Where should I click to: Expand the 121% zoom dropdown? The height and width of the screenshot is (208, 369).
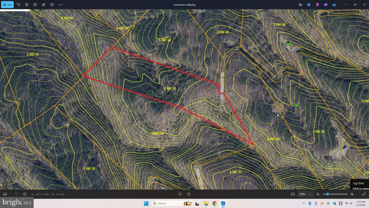coord(310,194)
